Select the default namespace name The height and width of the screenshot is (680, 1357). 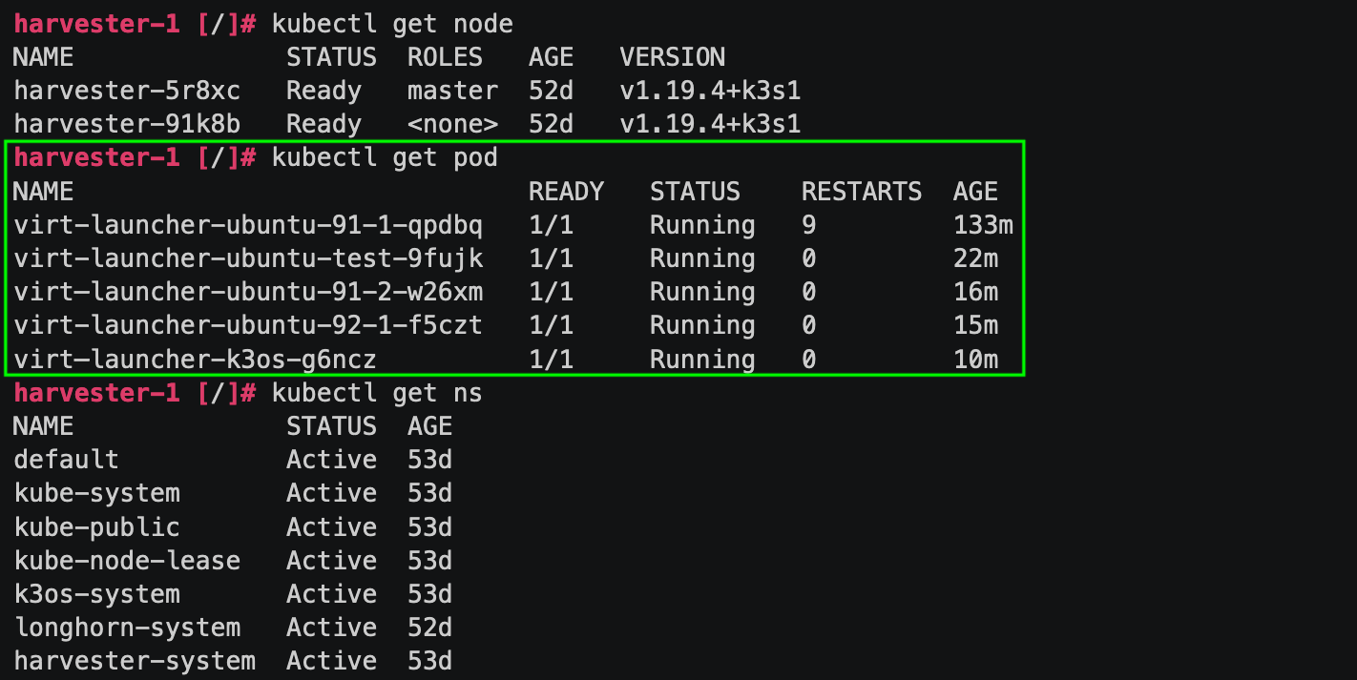[x=66, y=460]
